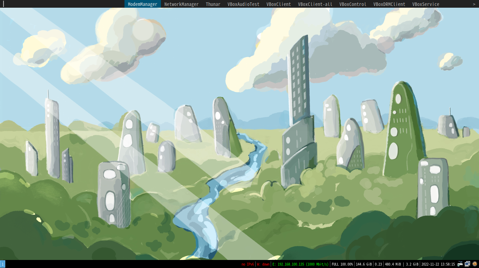Viewport: 479px width, 268px height.
Task: Launch Thunar from the dmenu bar
Action: point(213,4)
